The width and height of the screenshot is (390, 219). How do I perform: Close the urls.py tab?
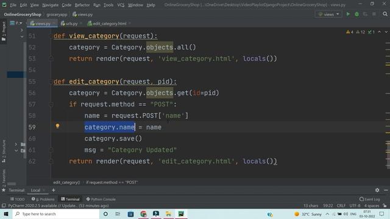click(x=81, y=24)
